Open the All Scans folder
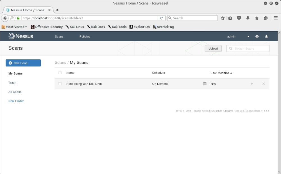This screenshot has width=281, height=174. (x=15, y=92)
